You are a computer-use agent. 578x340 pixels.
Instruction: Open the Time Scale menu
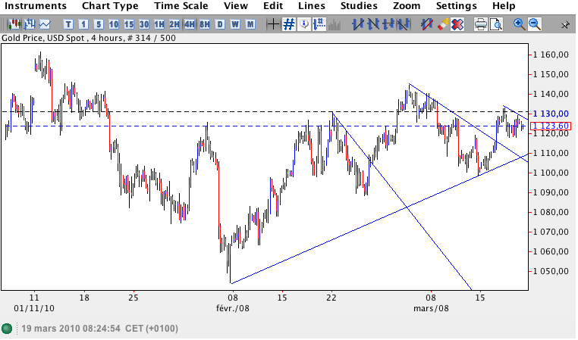click(x=181, y=6)
